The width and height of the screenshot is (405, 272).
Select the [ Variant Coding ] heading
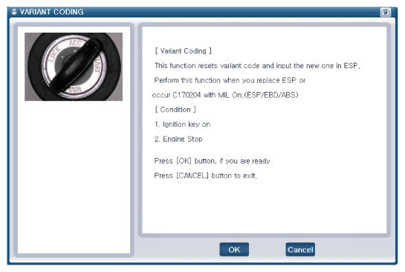click(183, 51)
